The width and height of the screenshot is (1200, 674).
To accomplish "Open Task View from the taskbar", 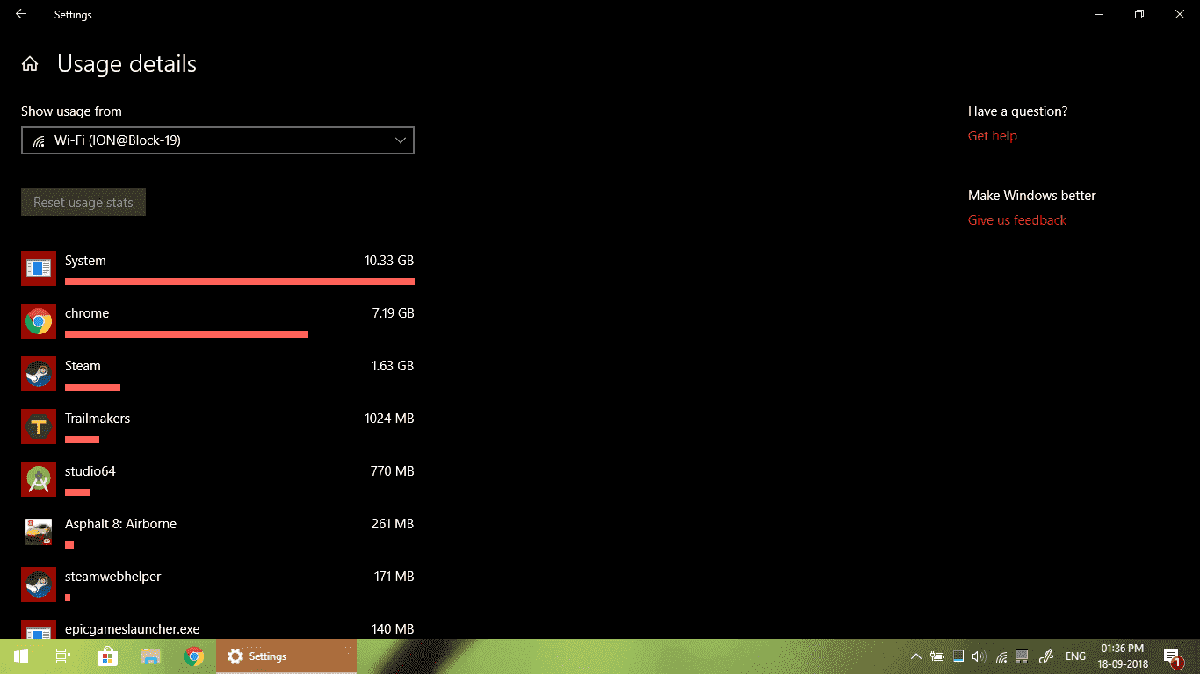I will pyautogui.click(x=63, y=656).
